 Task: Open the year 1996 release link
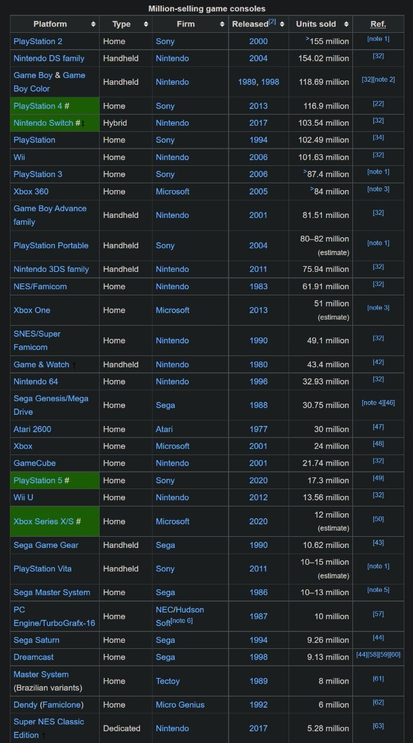pyautogui.click(x=259, y=381)
